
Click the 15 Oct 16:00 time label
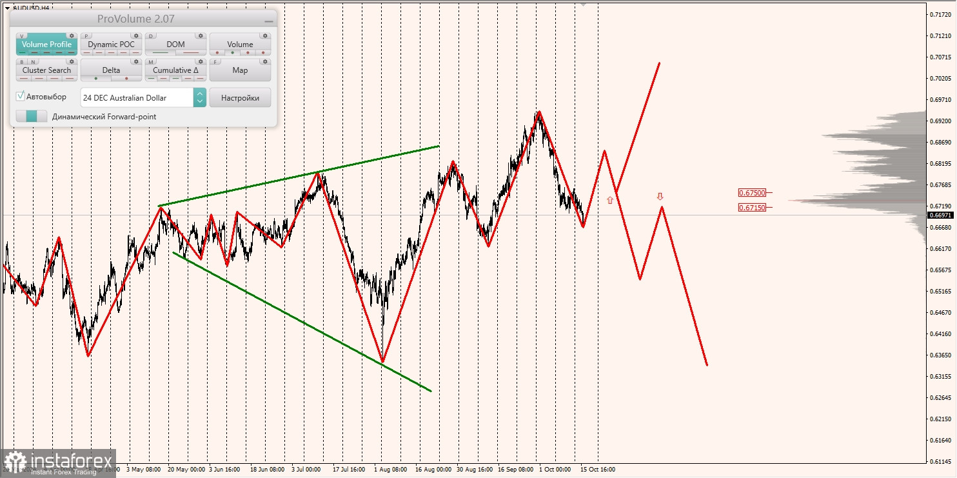[x=597, y=470]
